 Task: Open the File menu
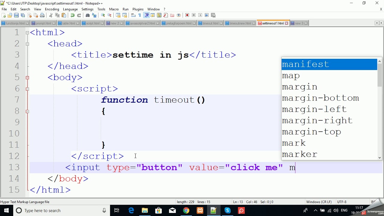pos(4,9)
